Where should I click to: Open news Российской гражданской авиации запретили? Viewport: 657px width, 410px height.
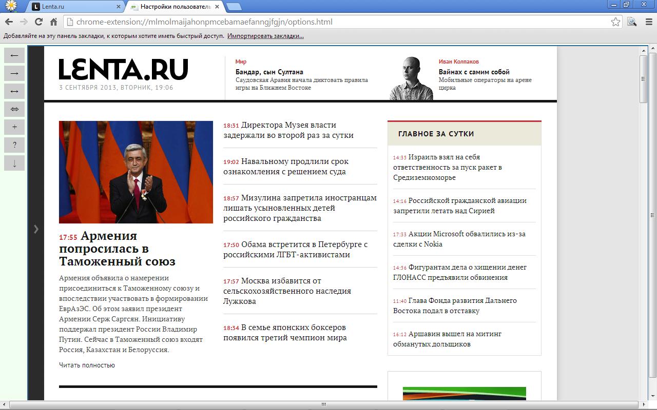tap(460, 206)
